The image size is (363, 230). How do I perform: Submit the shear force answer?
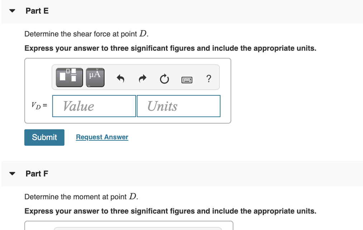click(44, 137)
